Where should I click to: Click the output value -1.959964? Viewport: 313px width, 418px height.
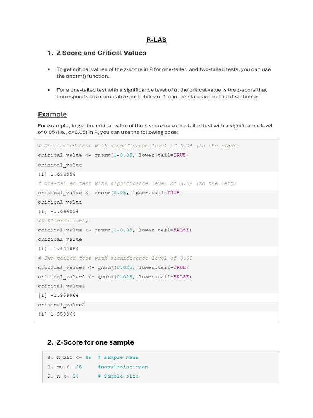point(58,295)
